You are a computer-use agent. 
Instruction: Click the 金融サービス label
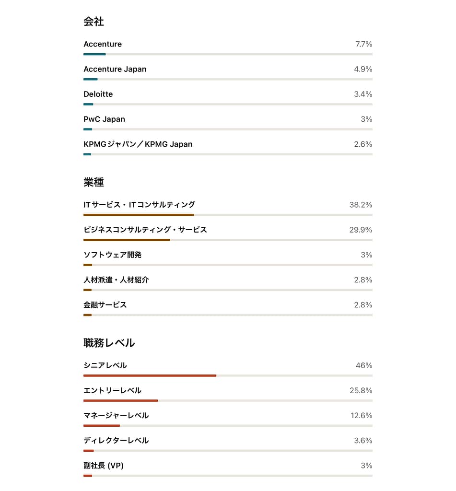(105, 304)
